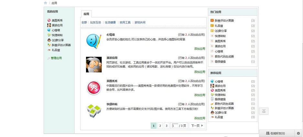Open 美图秀秀 title in main list
Image resolution: width=303 pixels, height=137 pixels.
click(x=112, y=81)
